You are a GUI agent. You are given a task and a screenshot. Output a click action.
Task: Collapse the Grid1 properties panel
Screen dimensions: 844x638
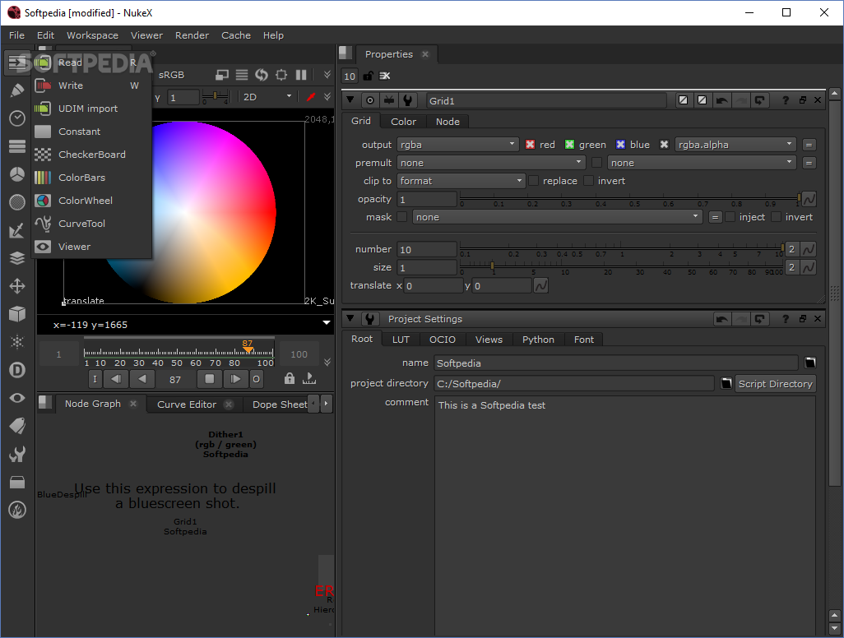(x=350, y=100)
